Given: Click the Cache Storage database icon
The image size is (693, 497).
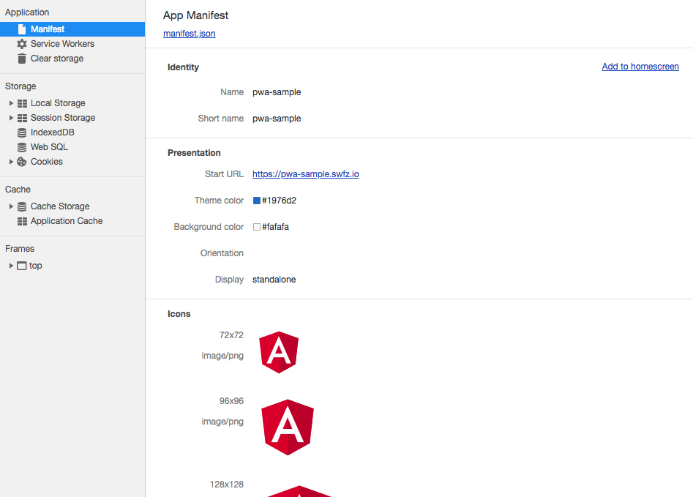Looking at the screenshot, I should pyautogui.click(x=22, y=206).
